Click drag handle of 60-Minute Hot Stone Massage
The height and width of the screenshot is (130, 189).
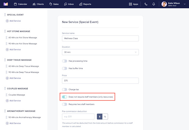[6, 38]
